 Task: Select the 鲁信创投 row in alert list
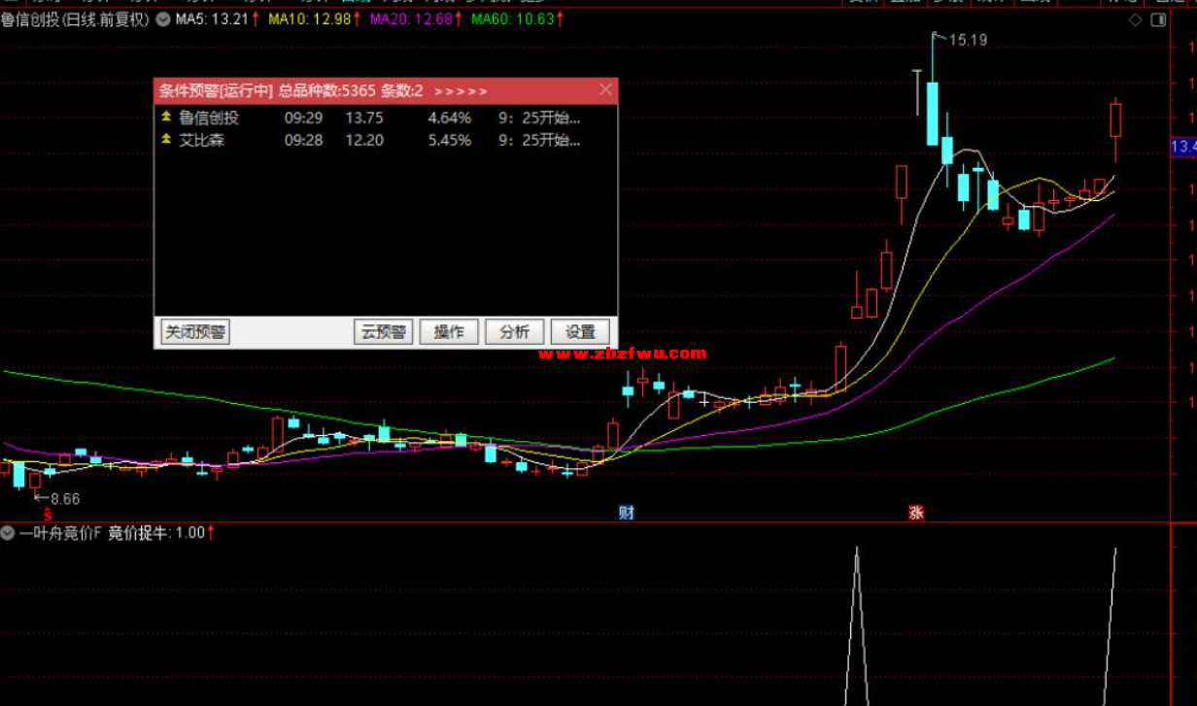386,118
